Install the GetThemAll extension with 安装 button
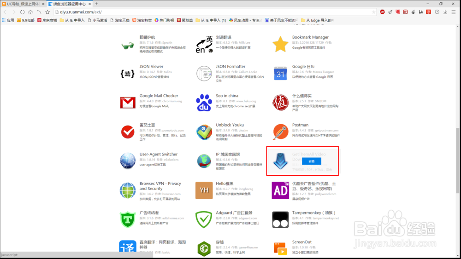461x259 pixels. click(311, 161)
